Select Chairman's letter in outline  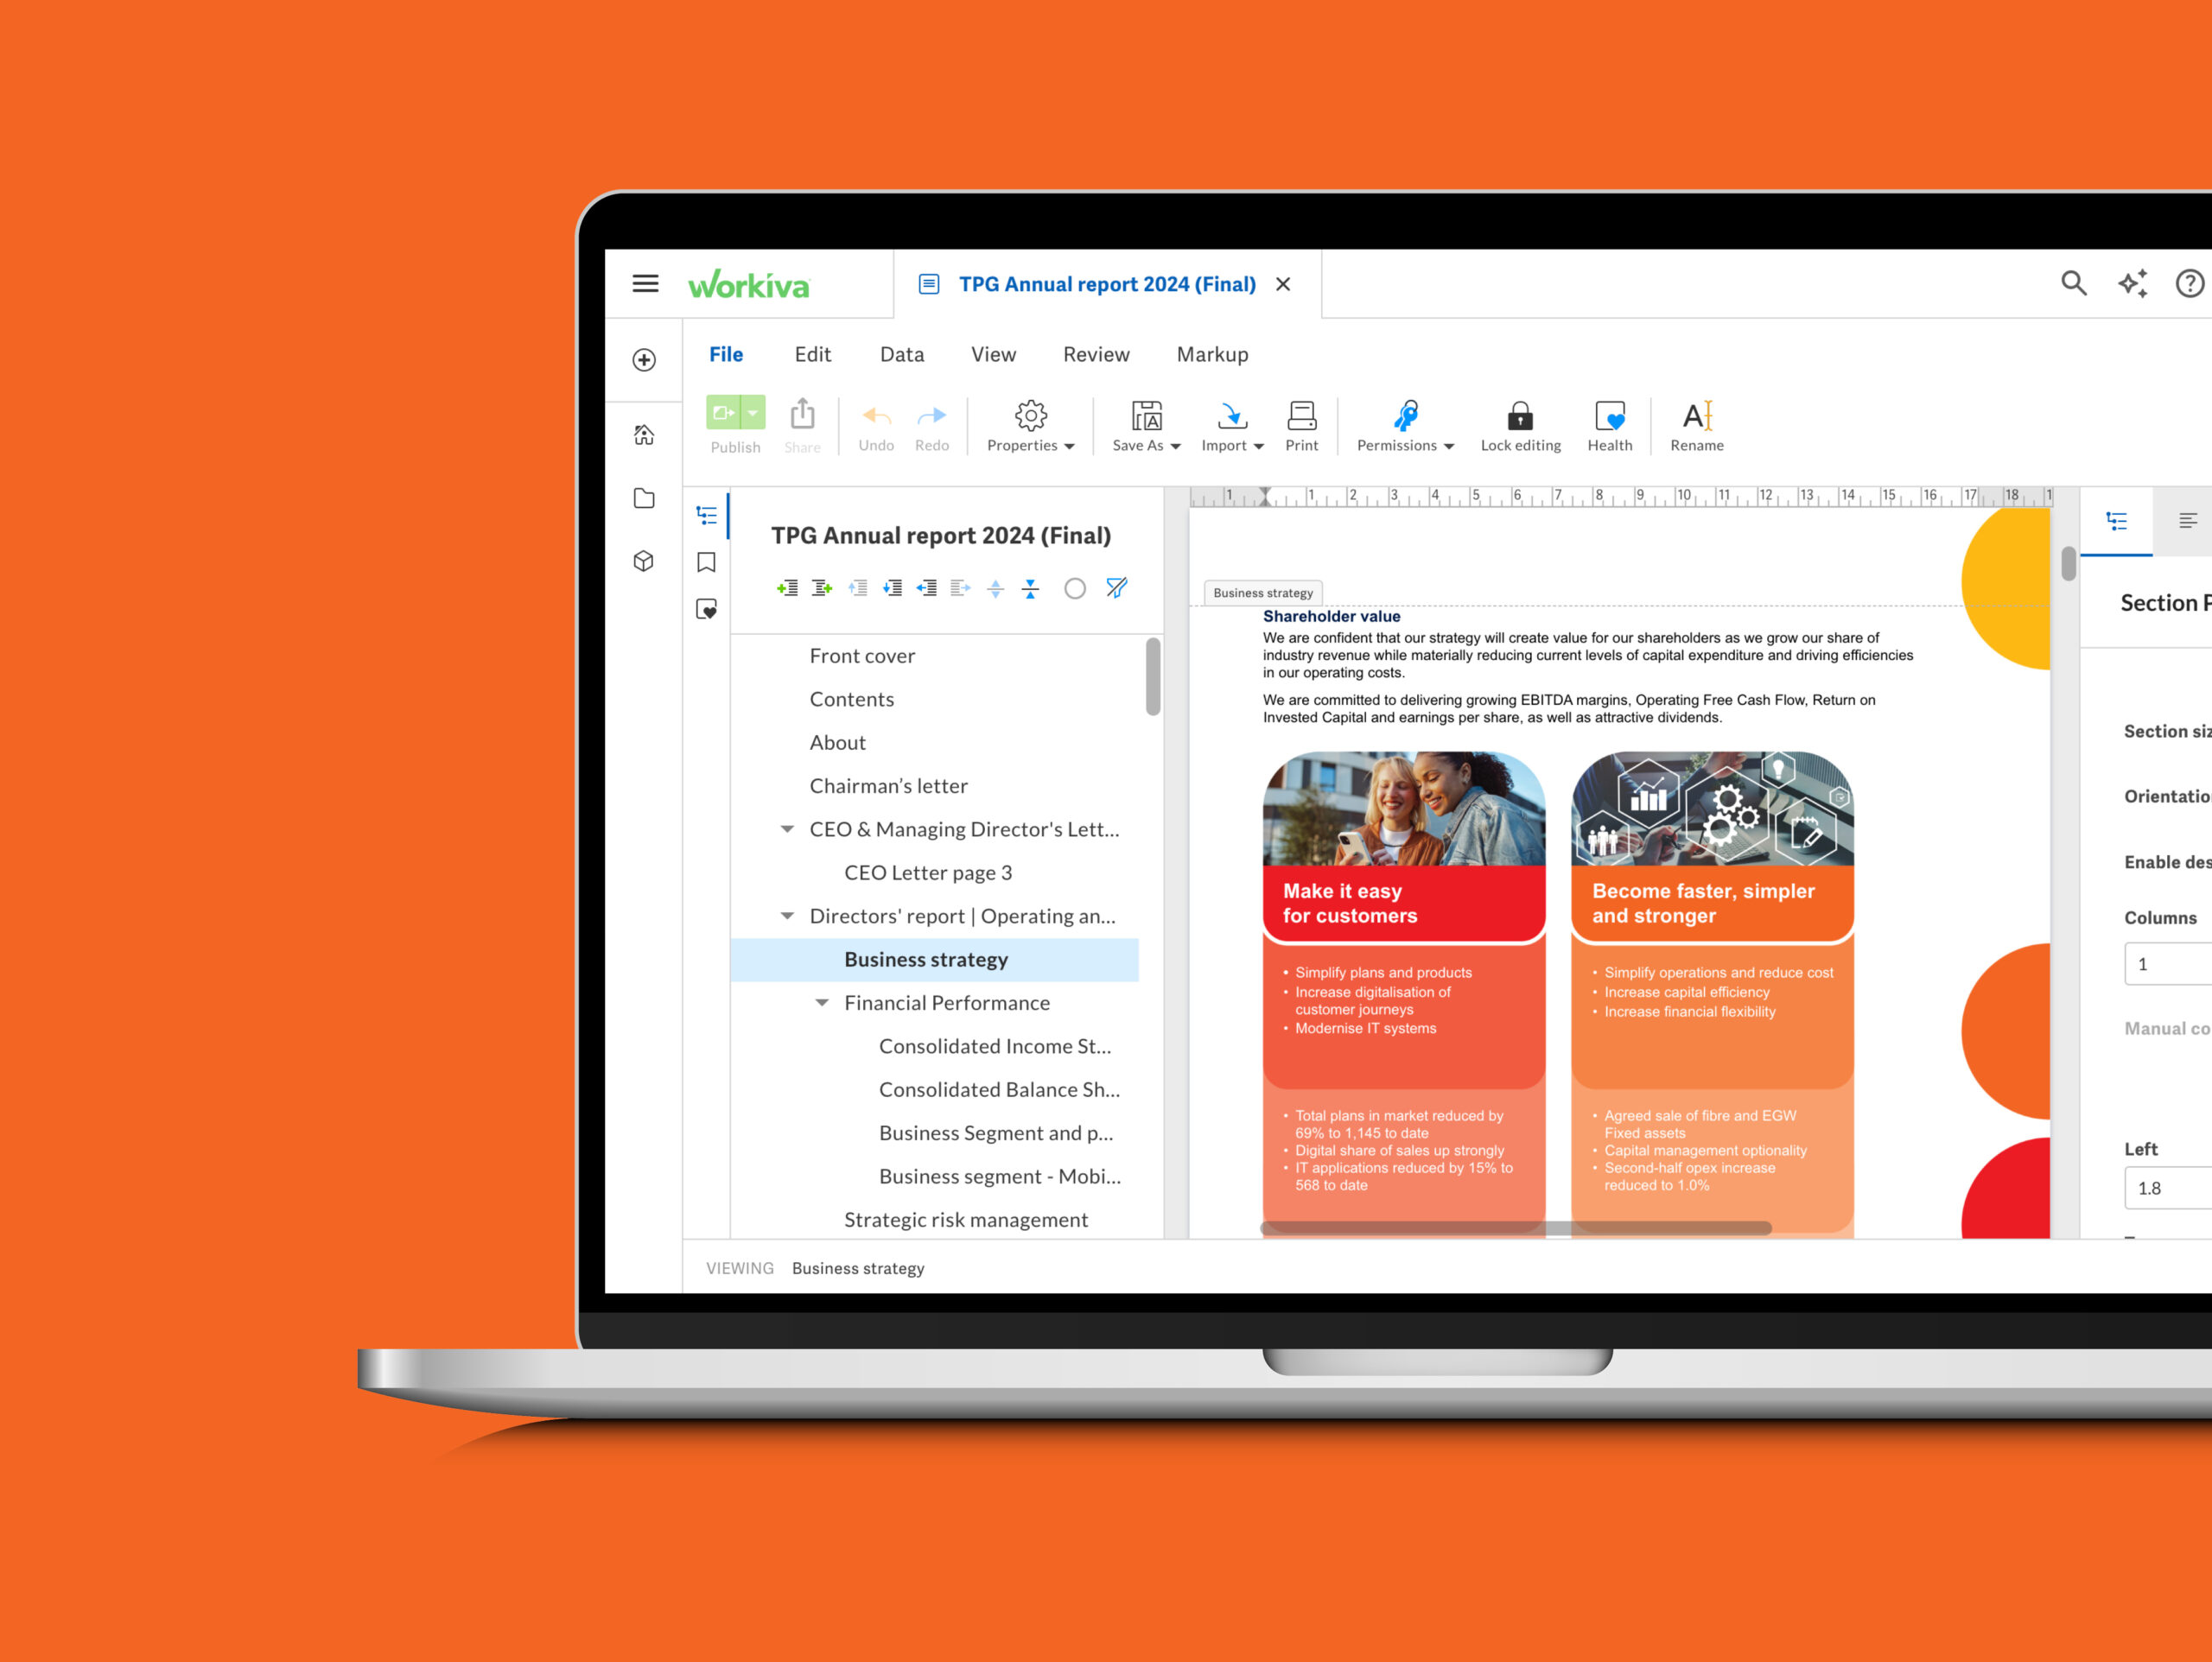888,786
